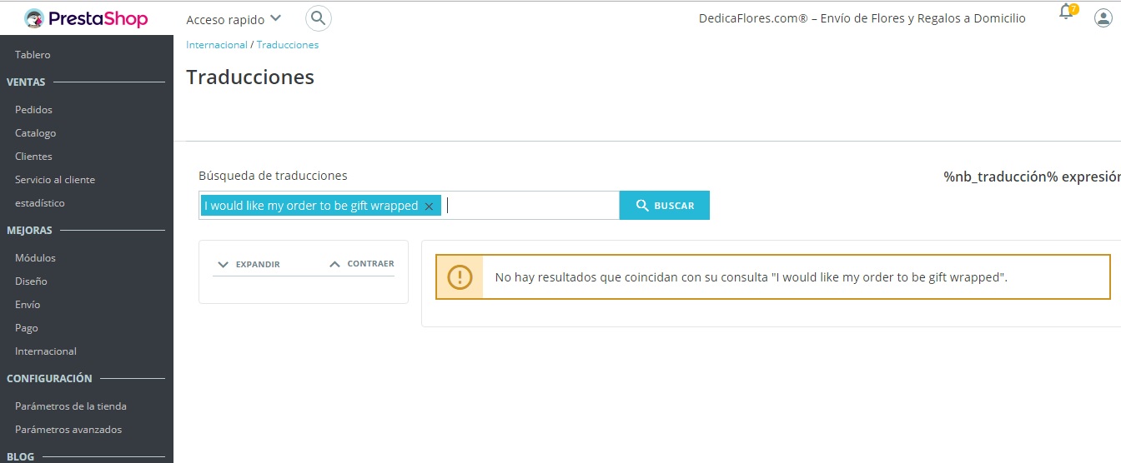Open Servicio al cliente in sidebar

[55, 180]
